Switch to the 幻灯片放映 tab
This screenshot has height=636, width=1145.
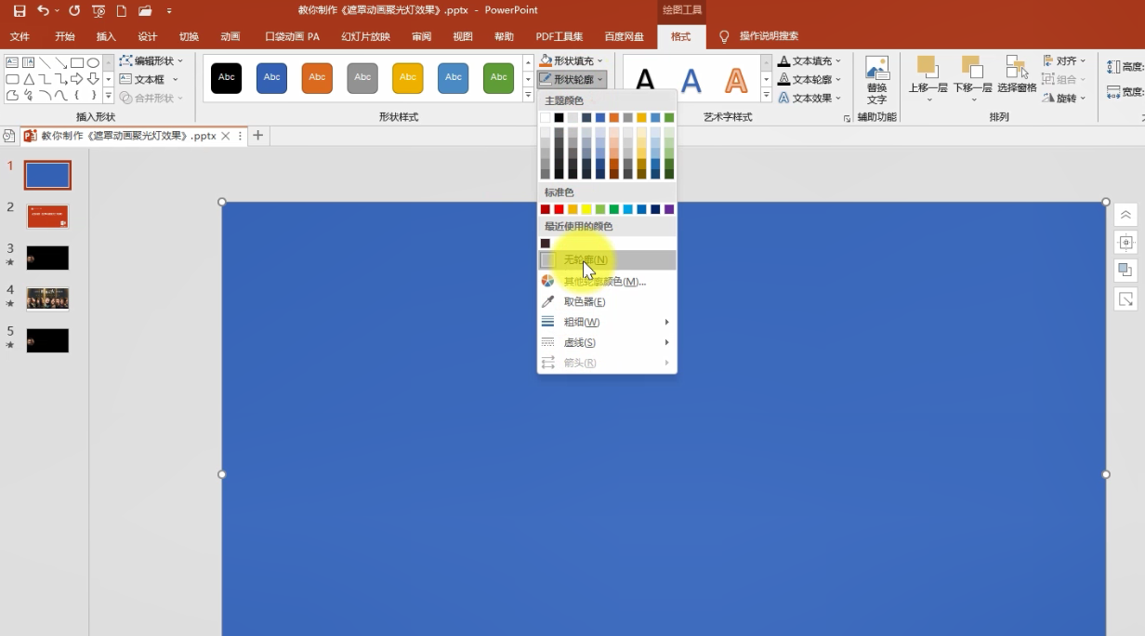pyautogui.click(x=365, y=37)
